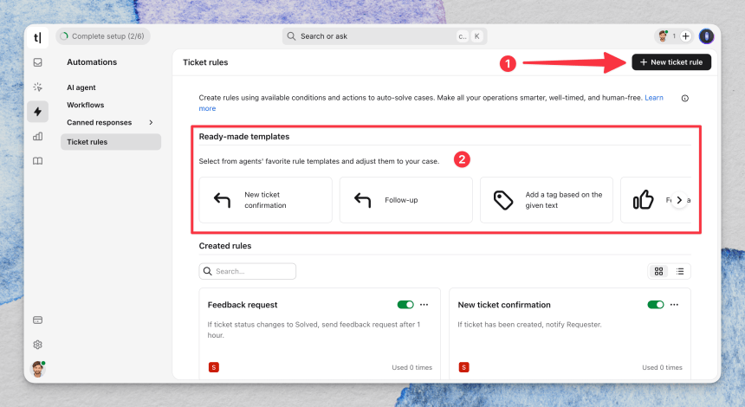Click the Ready-made templates heading

pyautogui.click(x=244, y=136)
